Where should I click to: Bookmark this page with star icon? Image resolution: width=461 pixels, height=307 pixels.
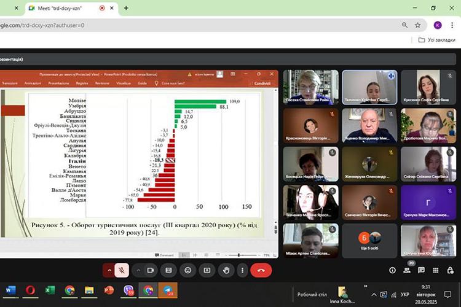(418, 25)
